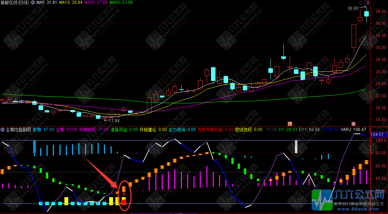Click the red 涨 marker icon

[x=354, y=124]
